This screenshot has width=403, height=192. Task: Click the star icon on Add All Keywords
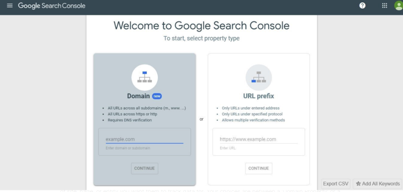point(358,184)
